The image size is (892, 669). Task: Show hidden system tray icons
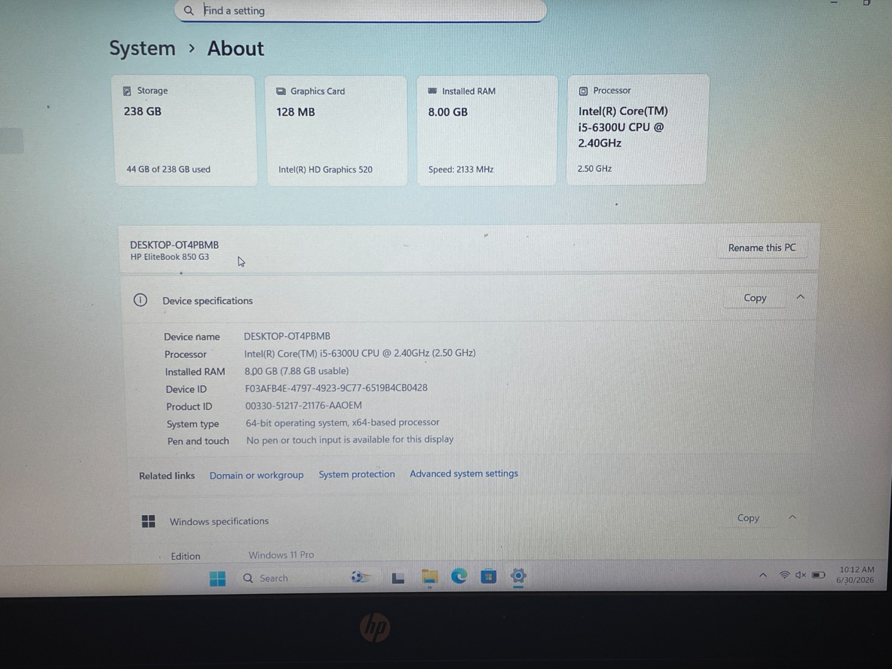(763, 575)
